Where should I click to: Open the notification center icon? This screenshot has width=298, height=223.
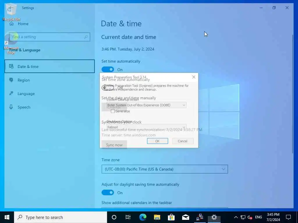(288, 217)
